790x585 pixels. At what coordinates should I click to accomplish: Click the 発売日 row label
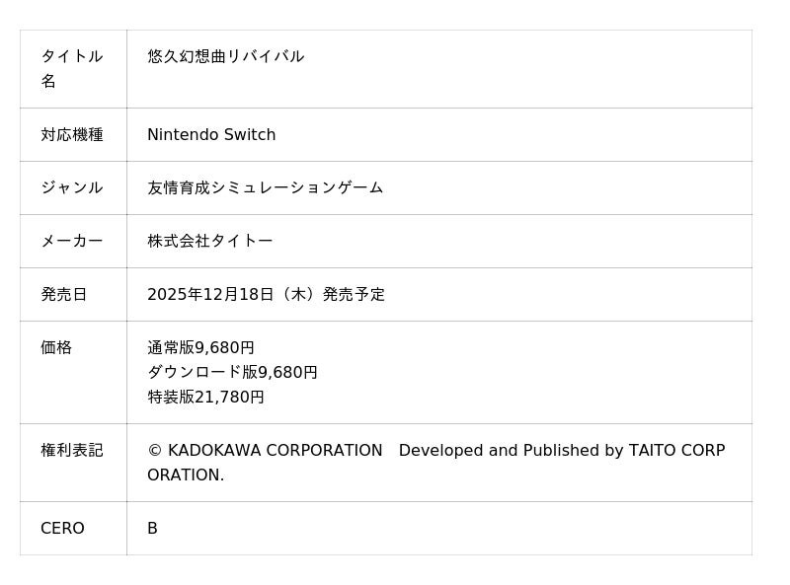[x=63, y=295]
